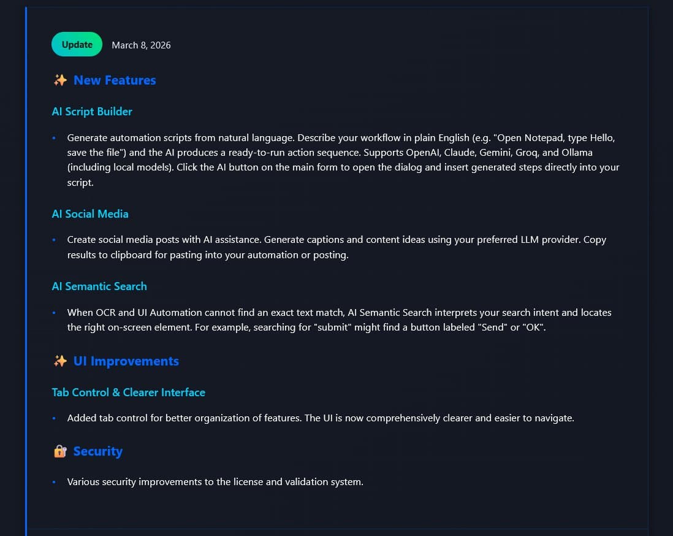Click the sparkles icon beside UI Improvements
This screenshot has height=536, width=673.
(60, 361)
